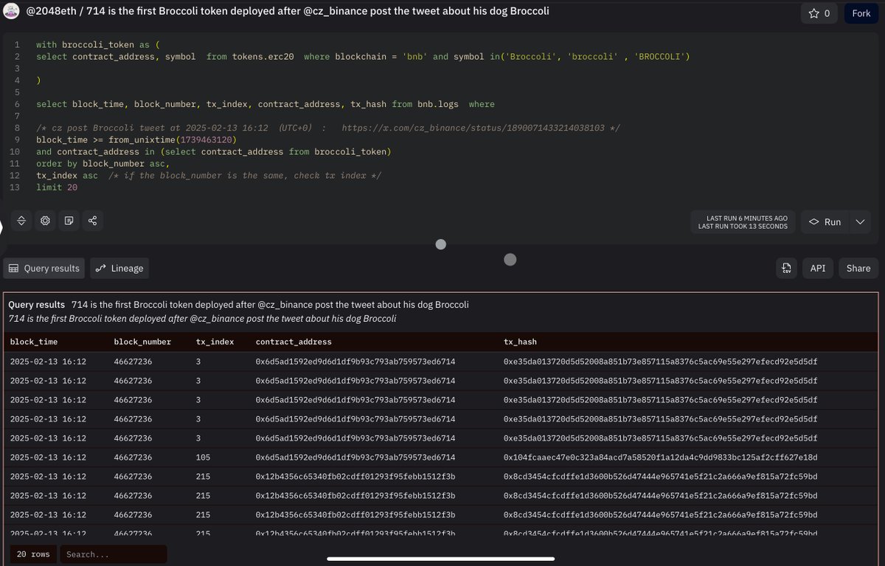Sort by the block_number column header
The width and height of the screenshot is (885, 566).
[x=142, y=342]
